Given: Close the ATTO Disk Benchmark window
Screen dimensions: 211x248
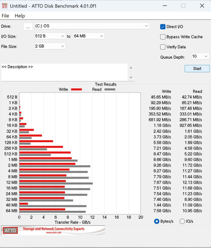Looking at the screenshot, I should coord(202,6).
